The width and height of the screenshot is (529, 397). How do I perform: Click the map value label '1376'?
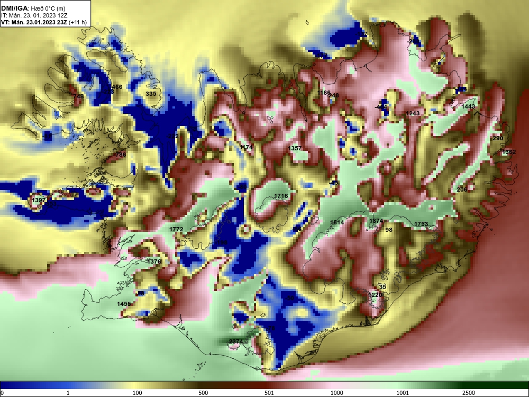[x=154, y=261]
